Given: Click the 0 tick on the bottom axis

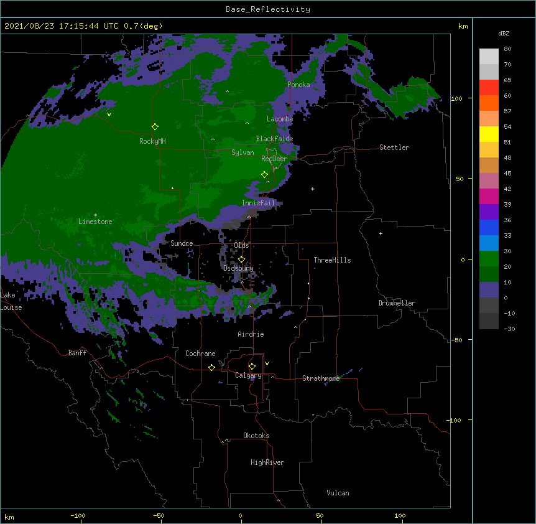Looking at the screenshot, I should point(240,516).
